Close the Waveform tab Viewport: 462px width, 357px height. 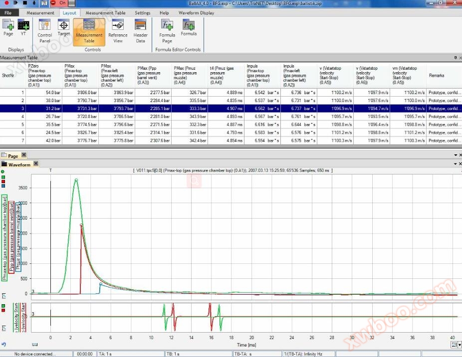click(x=36, y=164)
